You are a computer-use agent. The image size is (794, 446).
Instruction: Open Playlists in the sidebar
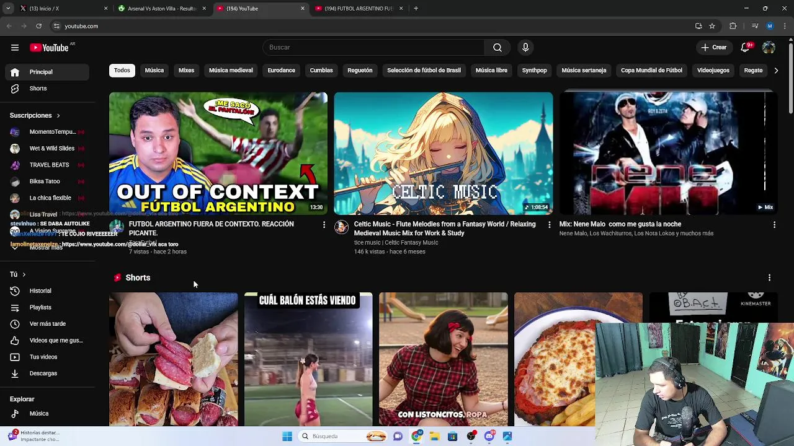(47, 307)
